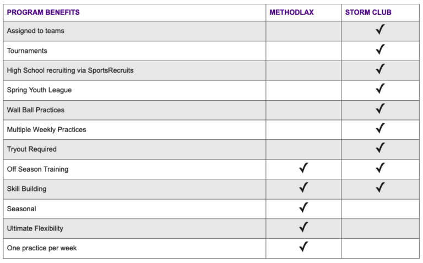Image resolution: width=423 pixels, height=263 pixels.
Task: Click MethodLax checkmark for Ultimate Flexibility
Action: click(x=303, y=228)
